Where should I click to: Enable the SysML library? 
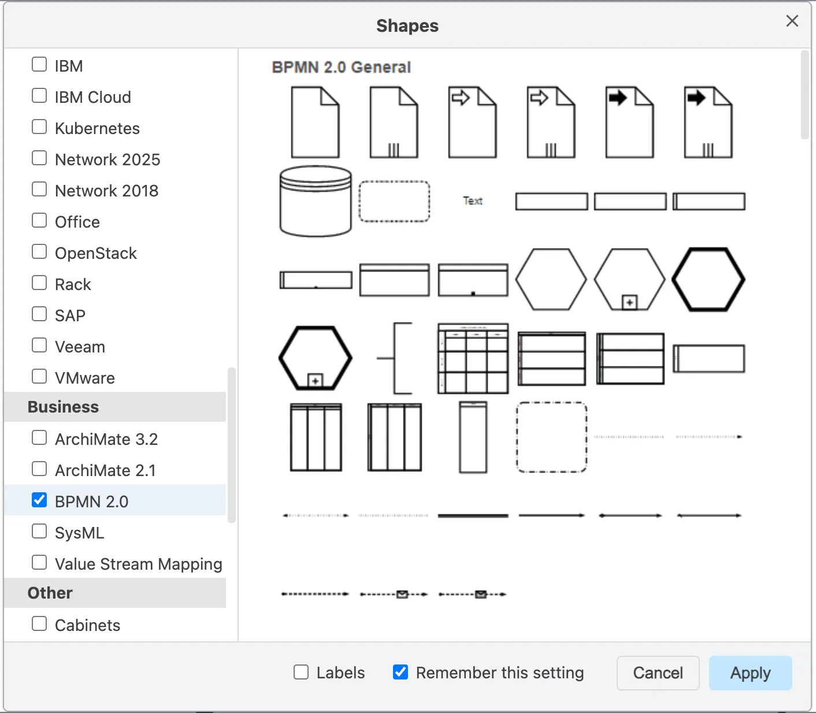tap(39, 531)
